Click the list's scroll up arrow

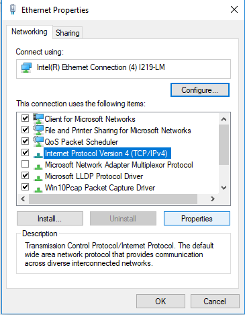[x=224, y=119]
